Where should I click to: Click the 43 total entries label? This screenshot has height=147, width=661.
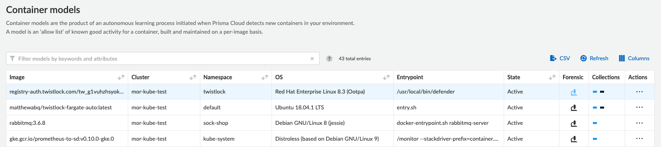[355, 59]
